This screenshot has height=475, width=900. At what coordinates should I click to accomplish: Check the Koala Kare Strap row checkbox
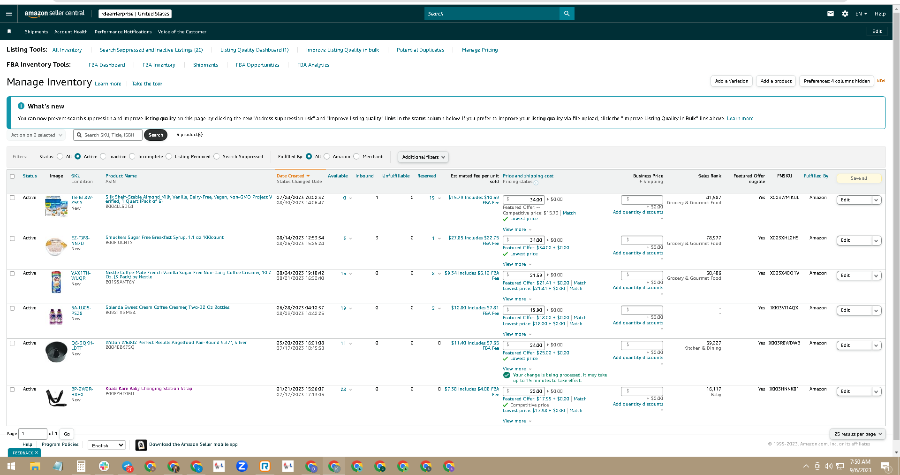tap(12, 390)
